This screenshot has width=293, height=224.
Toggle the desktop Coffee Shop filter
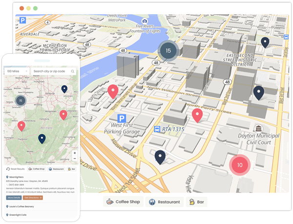pyautogui.click(x=123, y=202)
